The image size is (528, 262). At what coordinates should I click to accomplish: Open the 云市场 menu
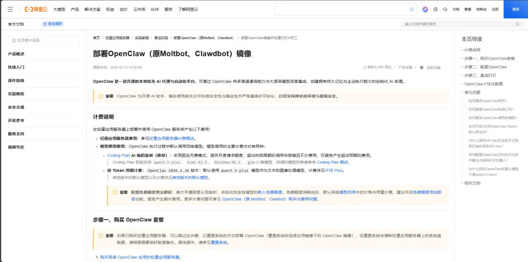pos(139,9)
